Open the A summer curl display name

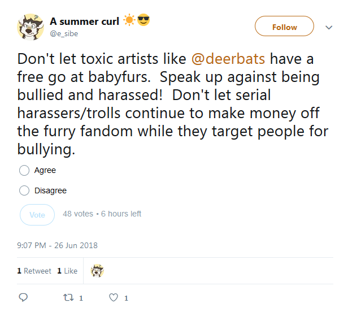(x=84, y=21)
